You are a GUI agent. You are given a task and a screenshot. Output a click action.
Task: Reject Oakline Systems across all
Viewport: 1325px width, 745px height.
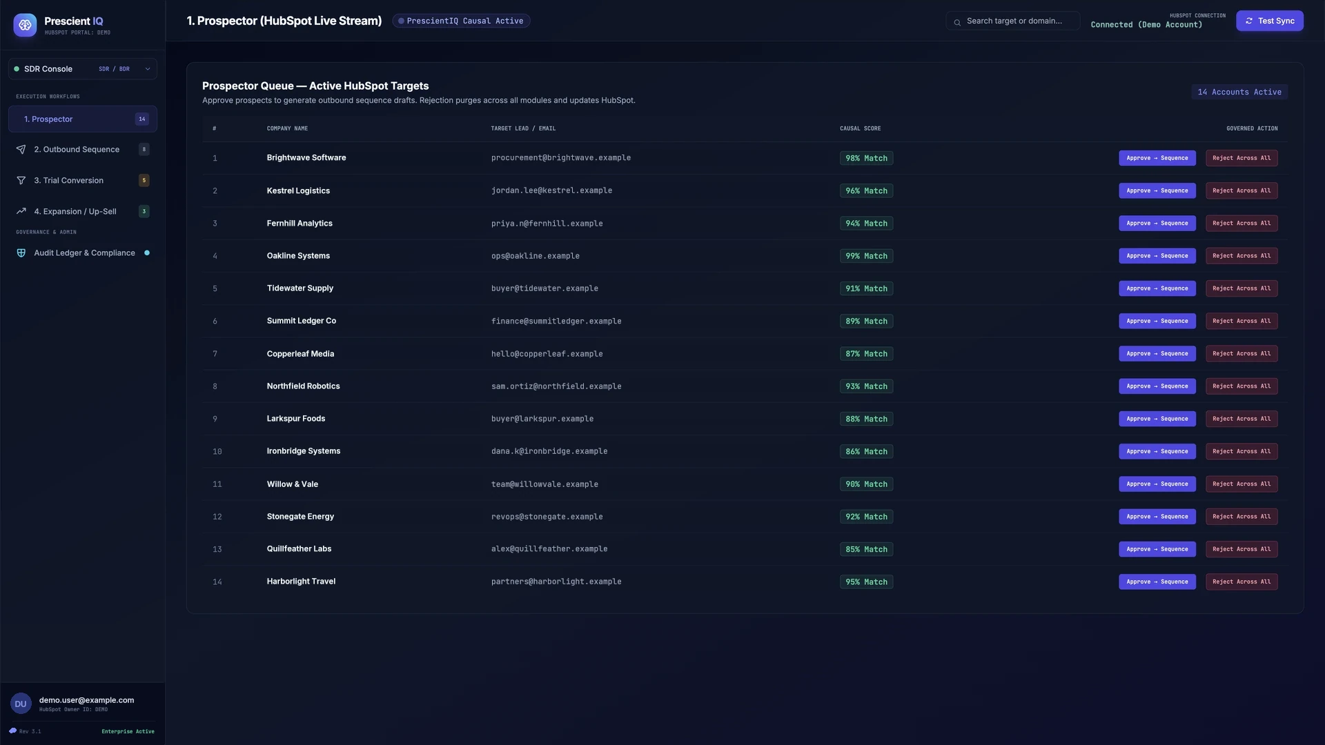(1241, 256)
